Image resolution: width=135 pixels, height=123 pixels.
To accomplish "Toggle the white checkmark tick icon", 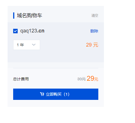I will [15, 31].
